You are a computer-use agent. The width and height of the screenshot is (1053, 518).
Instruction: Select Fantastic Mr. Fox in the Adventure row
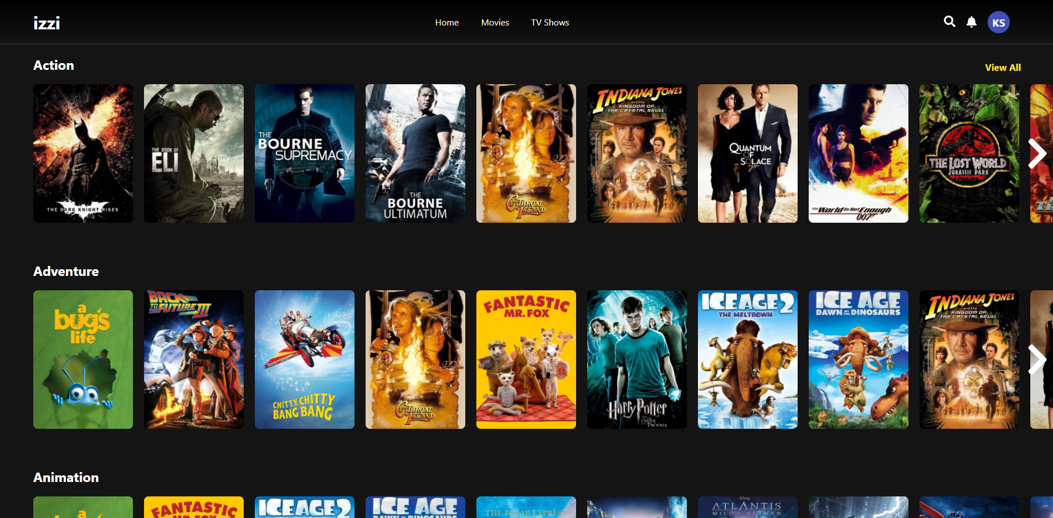click(526, 360)
